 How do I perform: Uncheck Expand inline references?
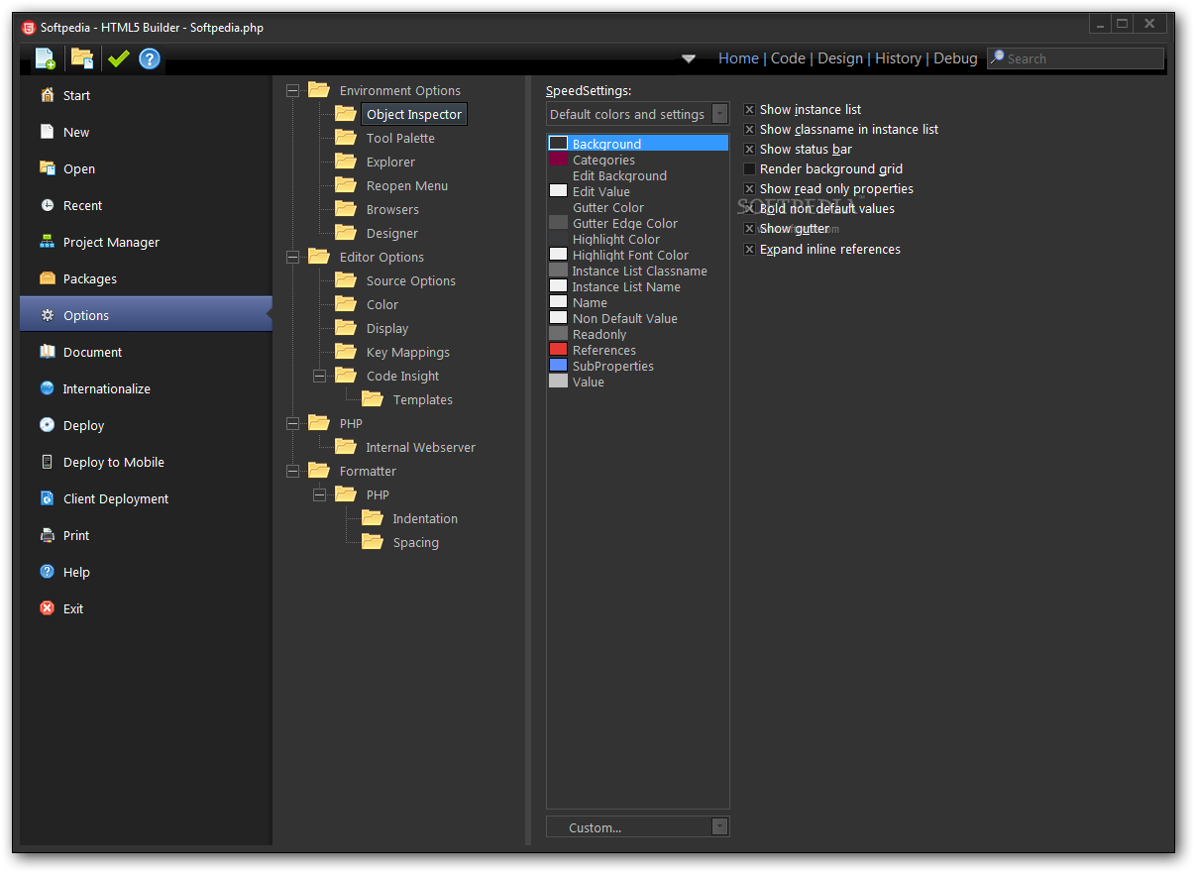(749, 249)
